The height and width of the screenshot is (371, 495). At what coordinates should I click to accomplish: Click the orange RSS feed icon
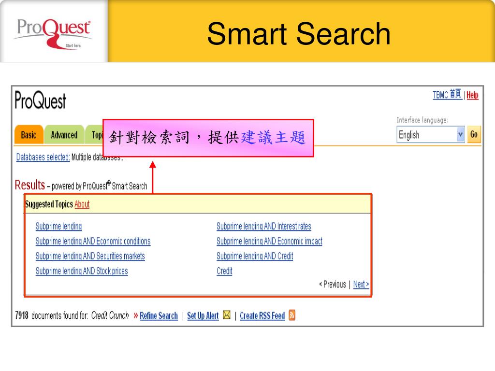point(292,315)
